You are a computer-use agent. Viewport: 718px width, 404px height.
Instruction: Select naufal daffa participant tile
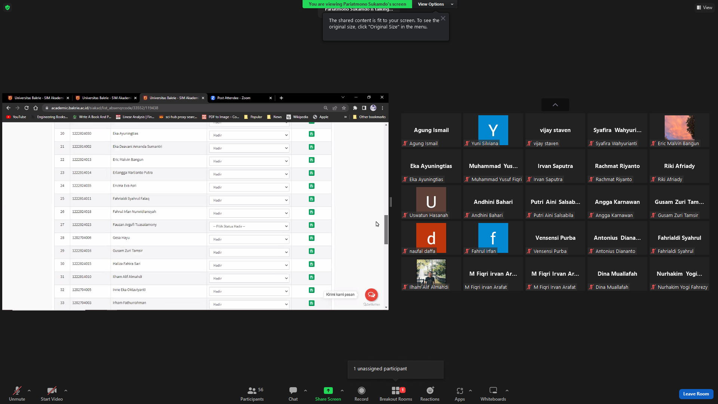click(x=431, y=238)
